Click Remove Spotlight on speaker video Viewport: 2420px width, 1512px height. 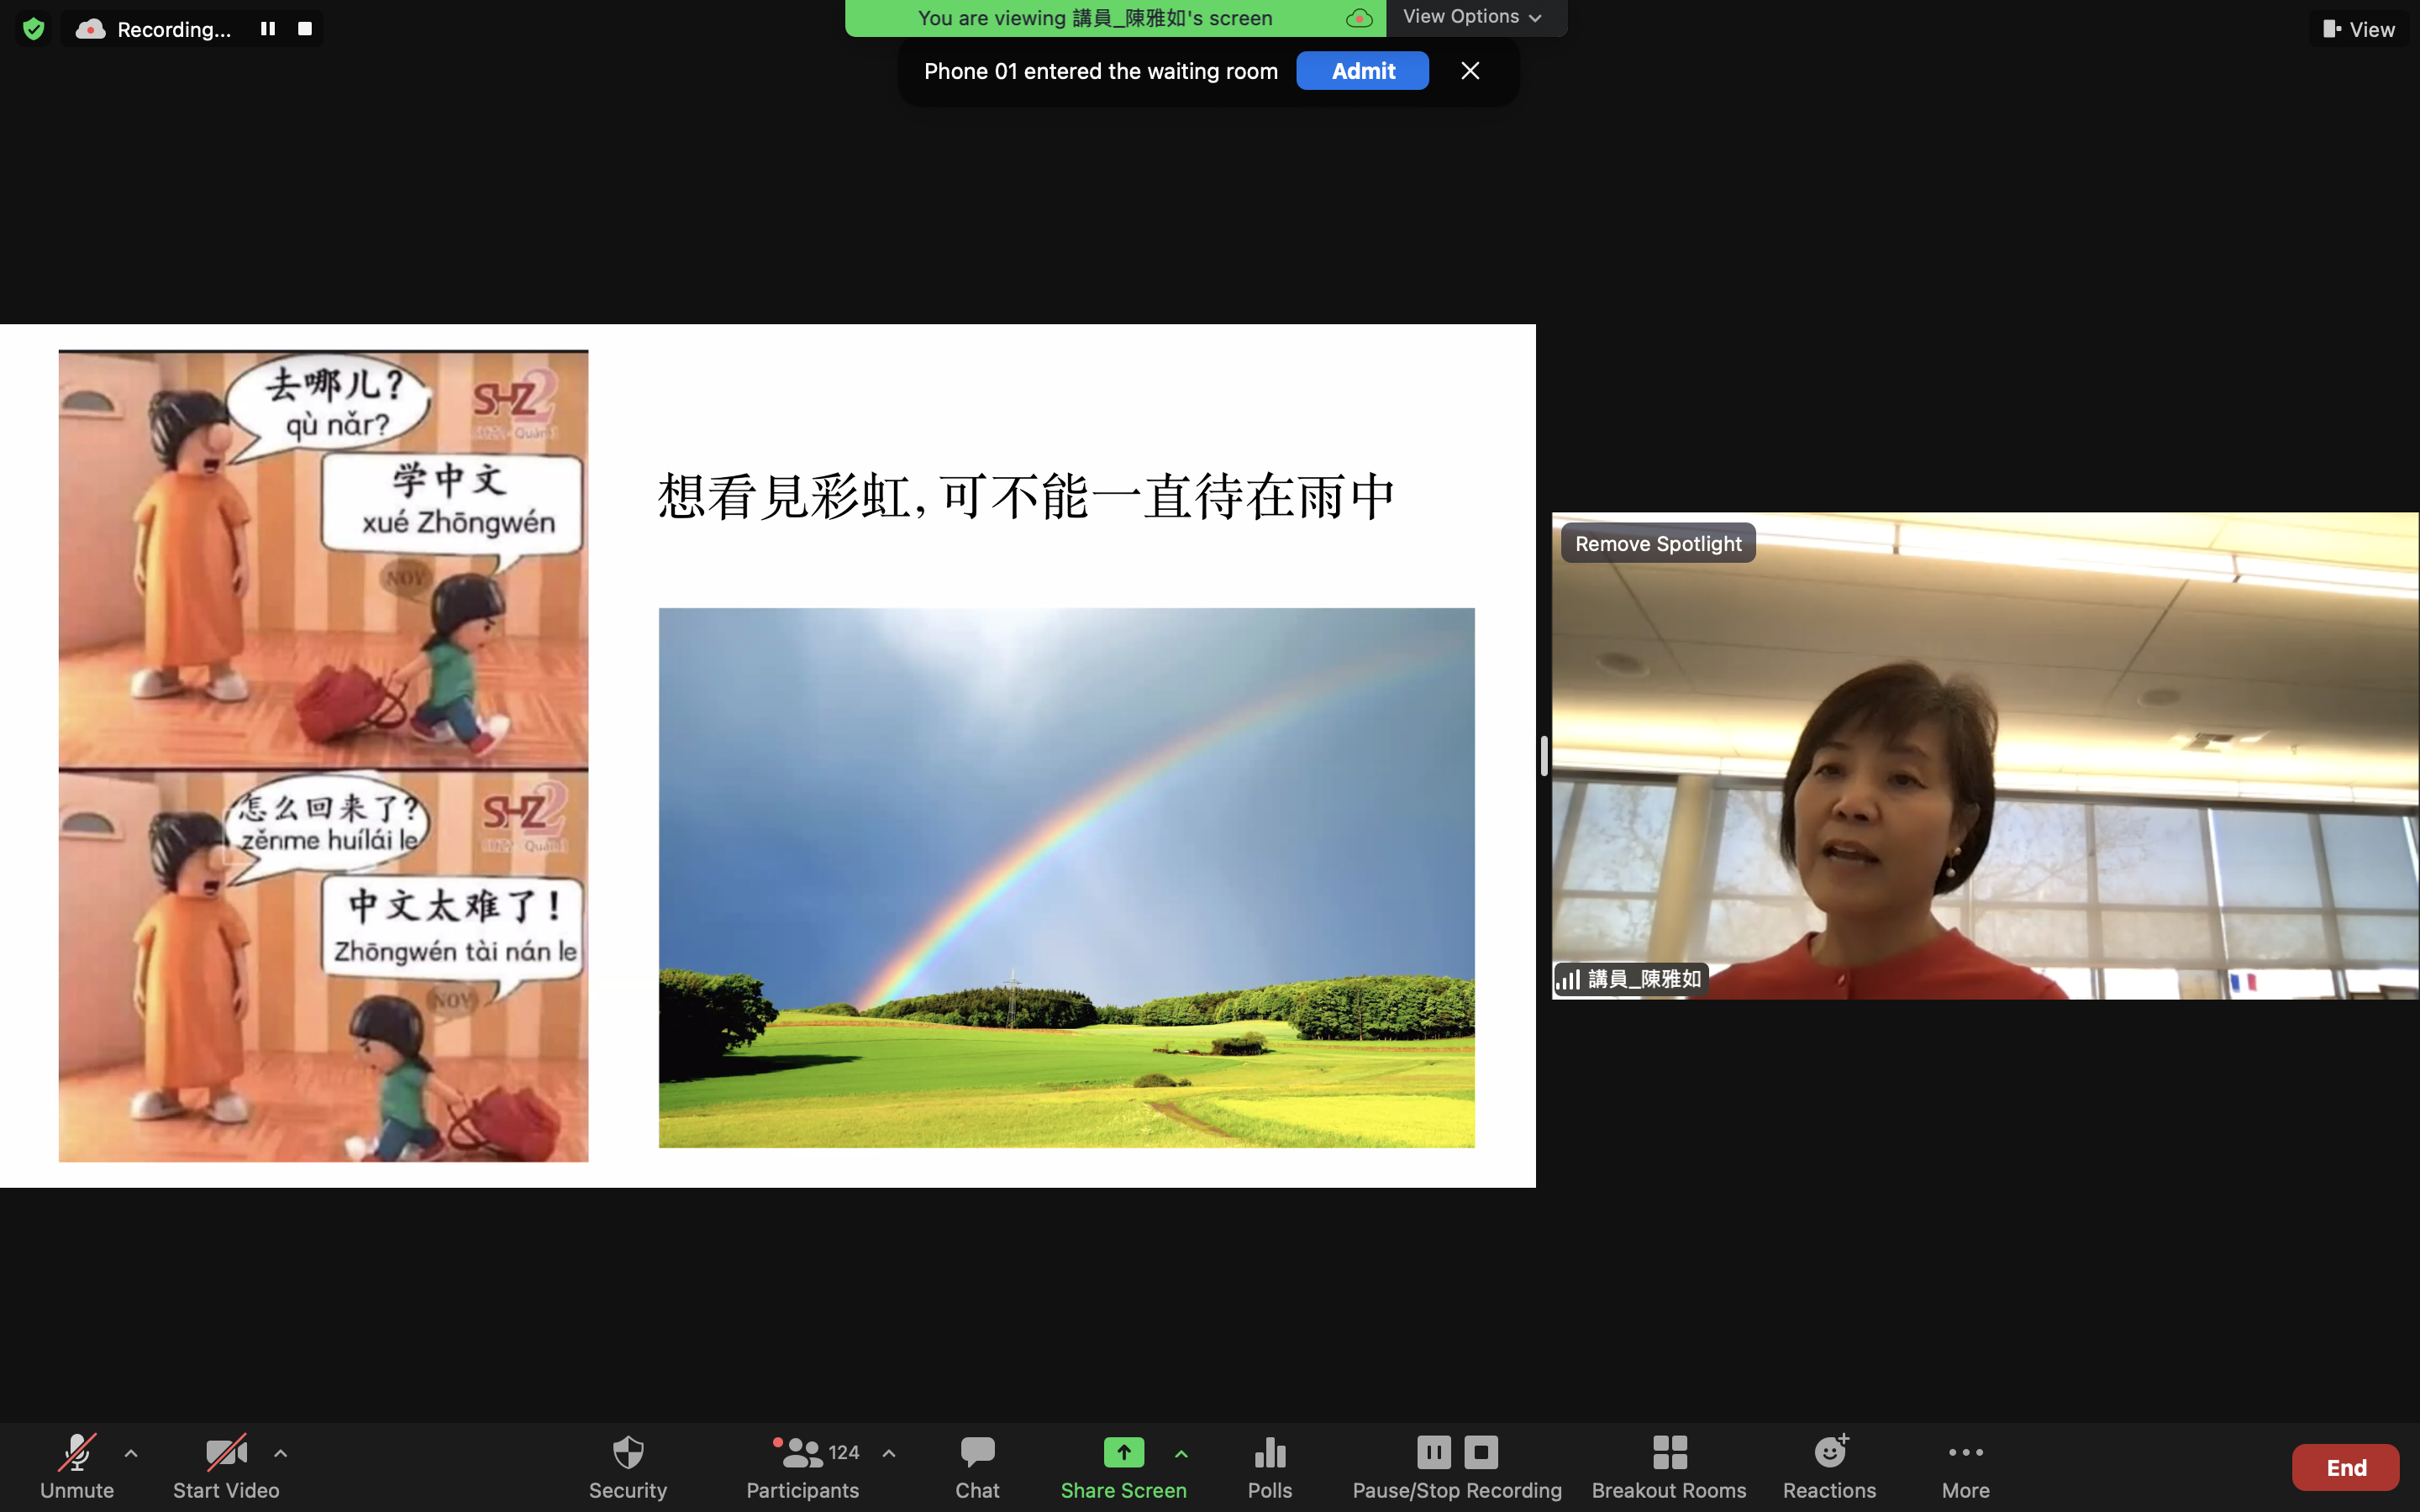click(1657, 543)
